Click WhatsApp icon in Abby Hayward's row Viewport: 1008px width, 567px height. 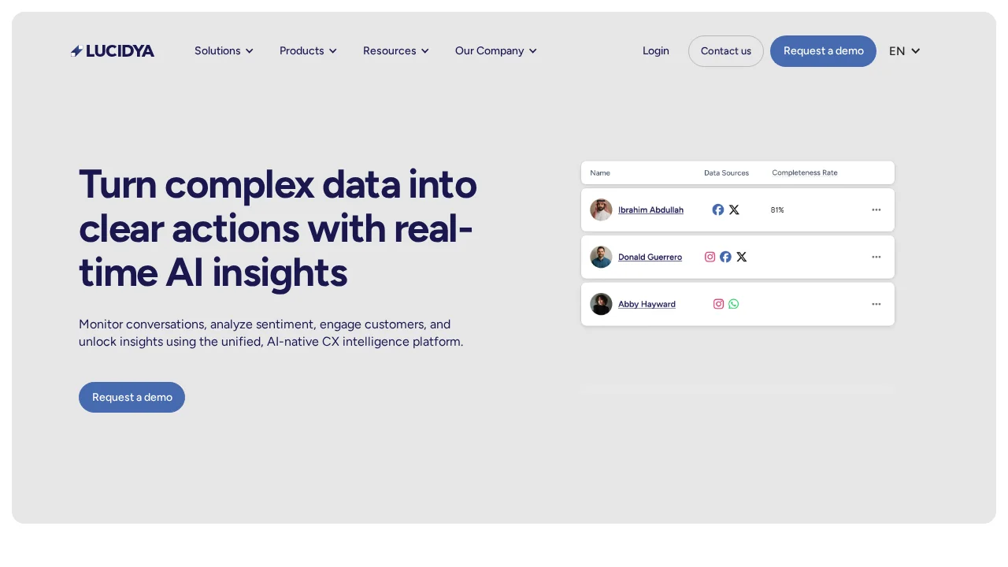click(733, 304)
